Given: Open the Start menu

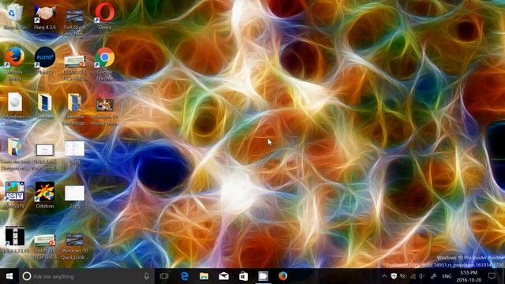Looking at the screenshot, I should [9, 276].
